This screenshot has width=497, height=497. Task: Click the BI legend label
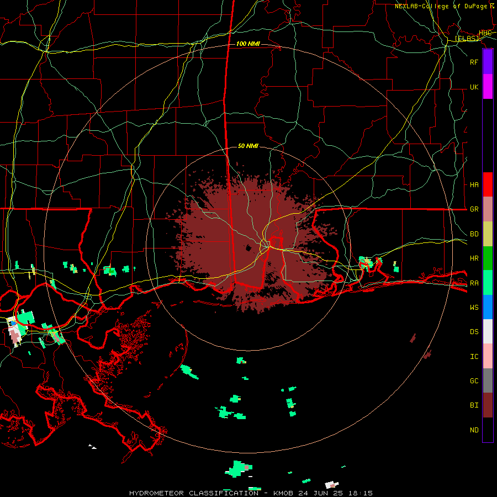coord(474,405)
